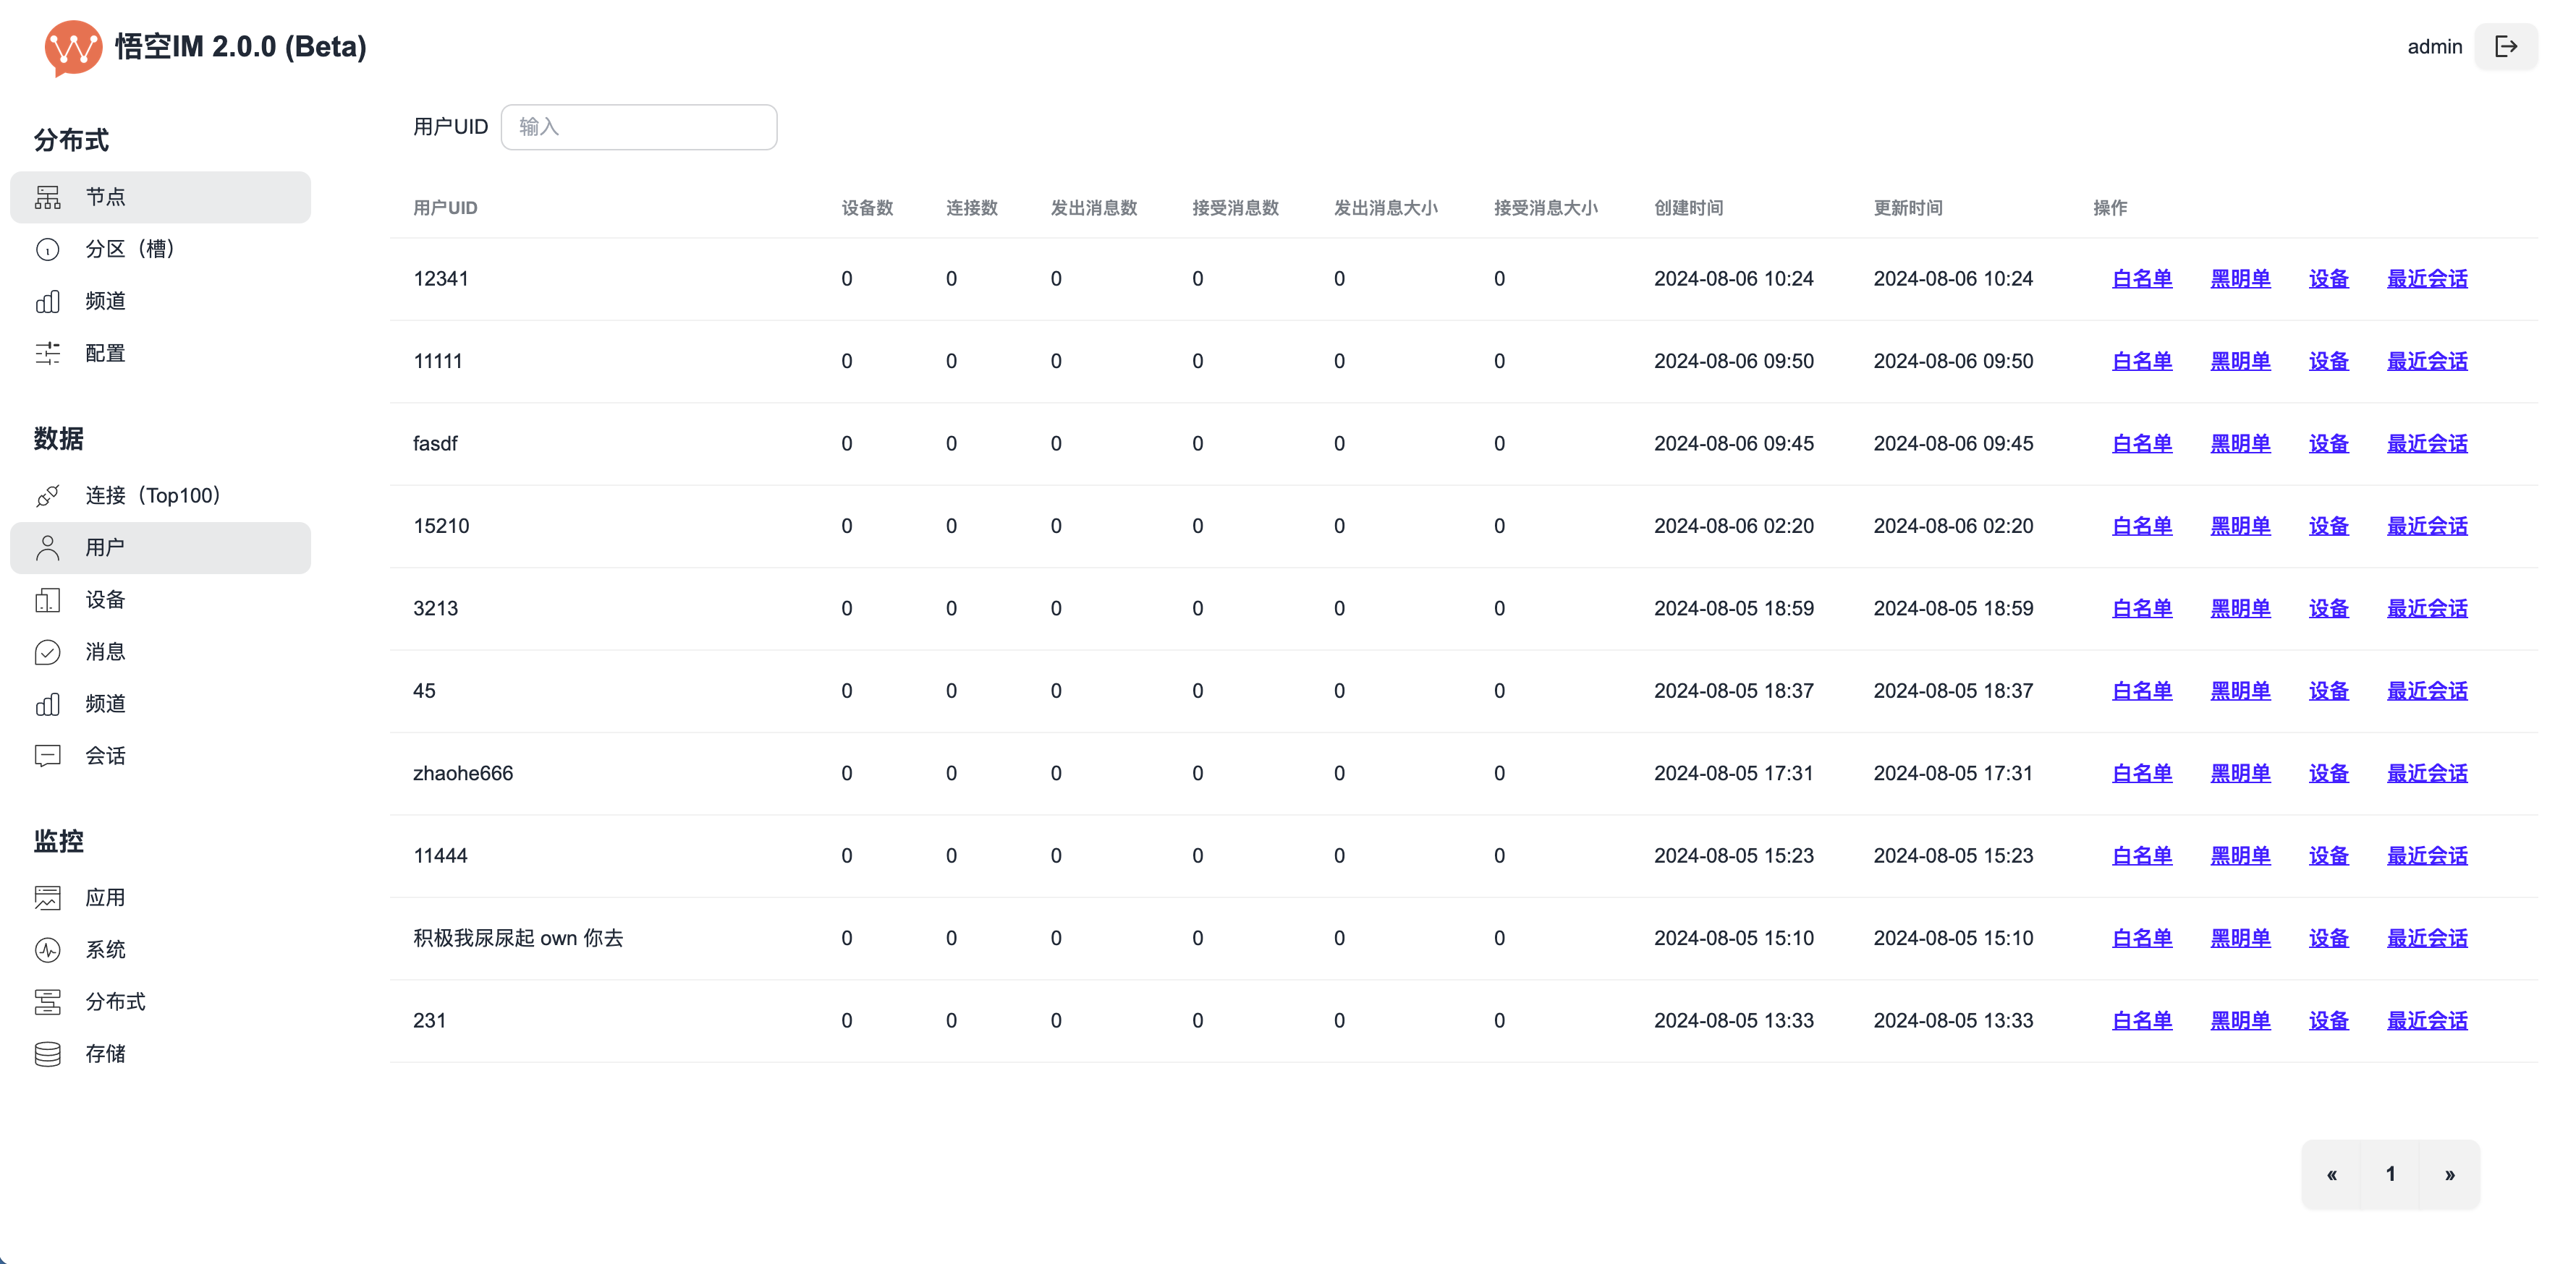Click the 存储 database icon
The height and width of the screenshot is (1264, 2576).
point(48,1053)
